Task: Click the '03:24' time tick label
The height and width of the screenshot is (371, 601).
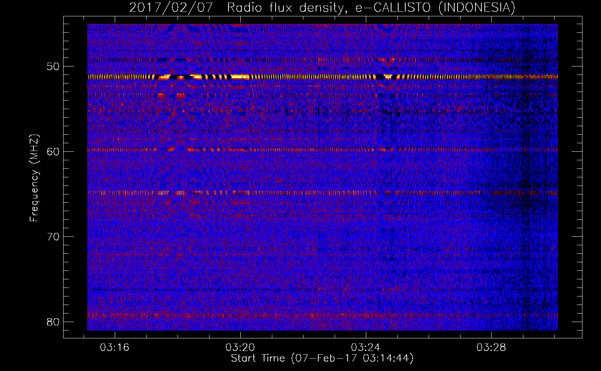Action: [366, 348]
